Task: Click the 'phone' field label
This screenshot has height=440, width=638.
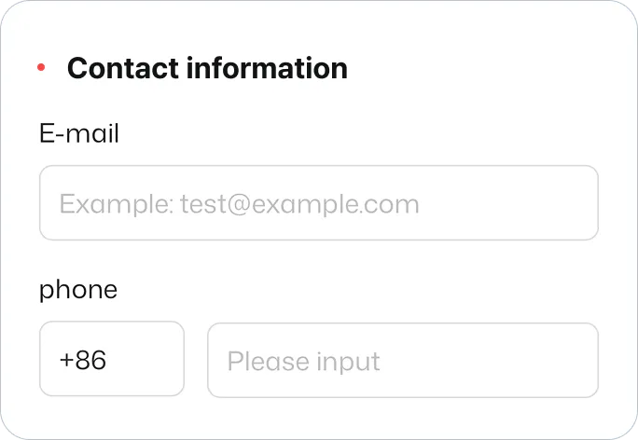Action: pyautogui.click(x=78, y=289)
